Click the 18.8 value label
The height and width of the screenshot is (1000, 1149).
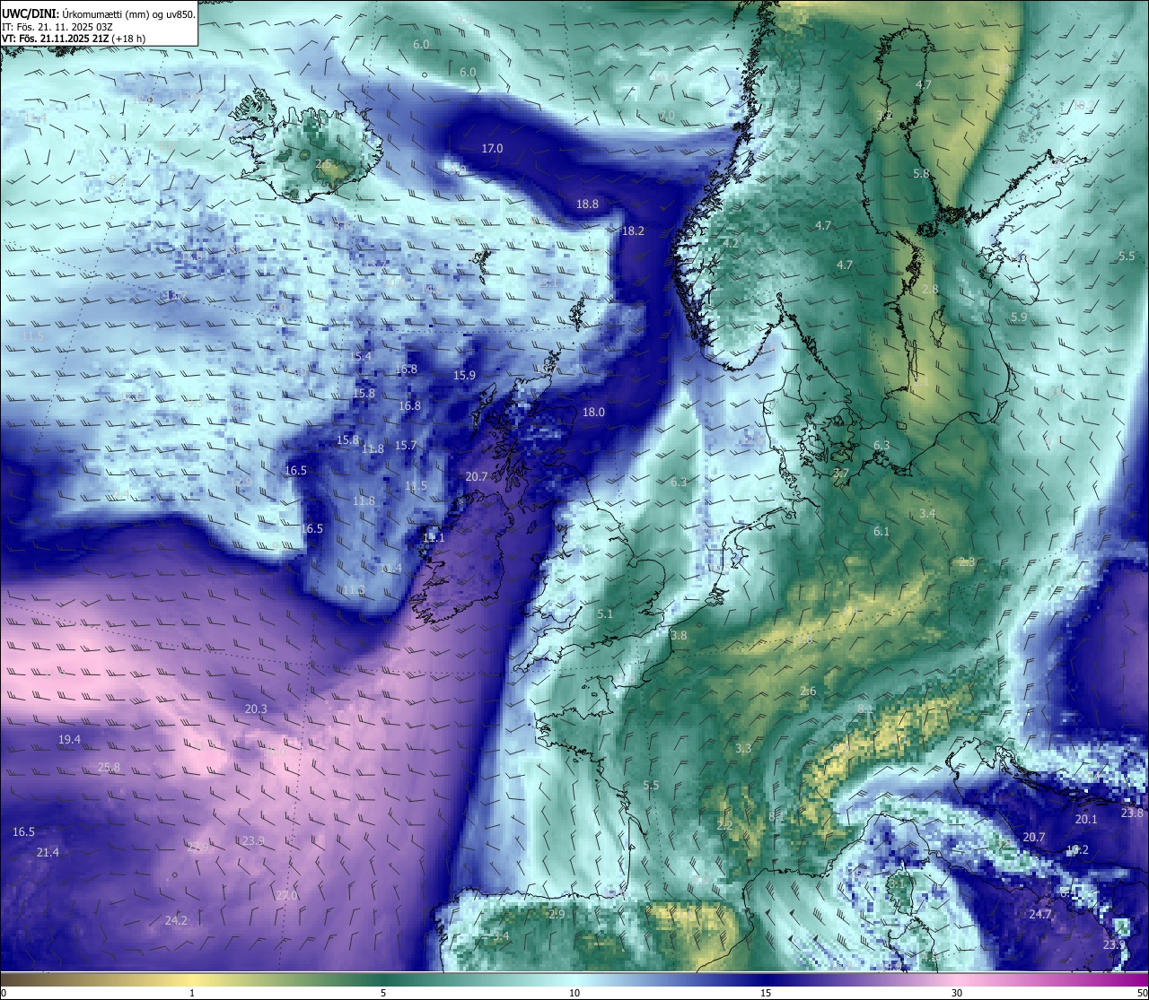[x=587, y=204]
